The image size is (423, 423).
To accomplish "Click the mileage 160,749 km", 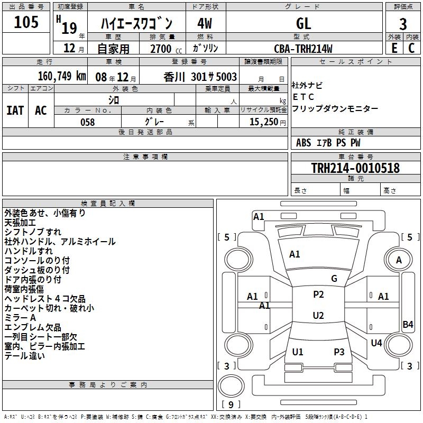I will [x=62, y=76].
